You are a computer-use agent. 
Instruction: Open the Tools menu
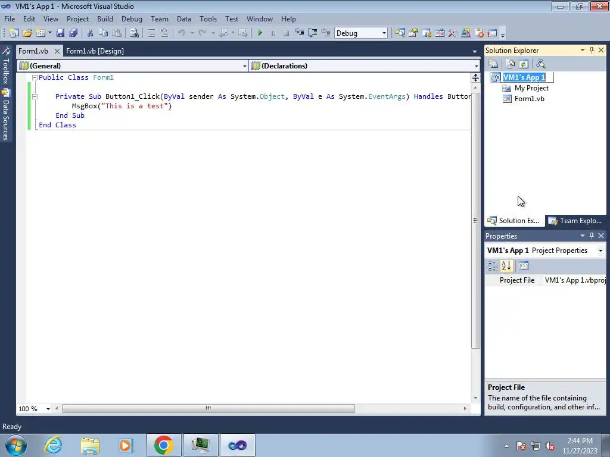208,18
